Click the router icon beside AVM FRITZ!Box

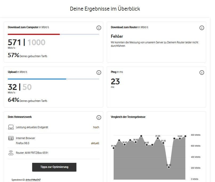click(11, 153)
